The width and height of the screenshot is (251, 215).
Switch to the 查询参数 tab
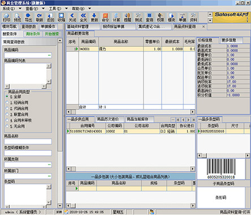29,27
